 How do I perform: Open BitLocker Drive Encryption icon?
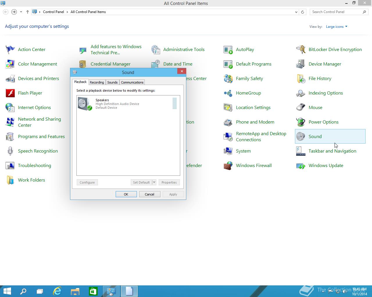pos(301,50)
